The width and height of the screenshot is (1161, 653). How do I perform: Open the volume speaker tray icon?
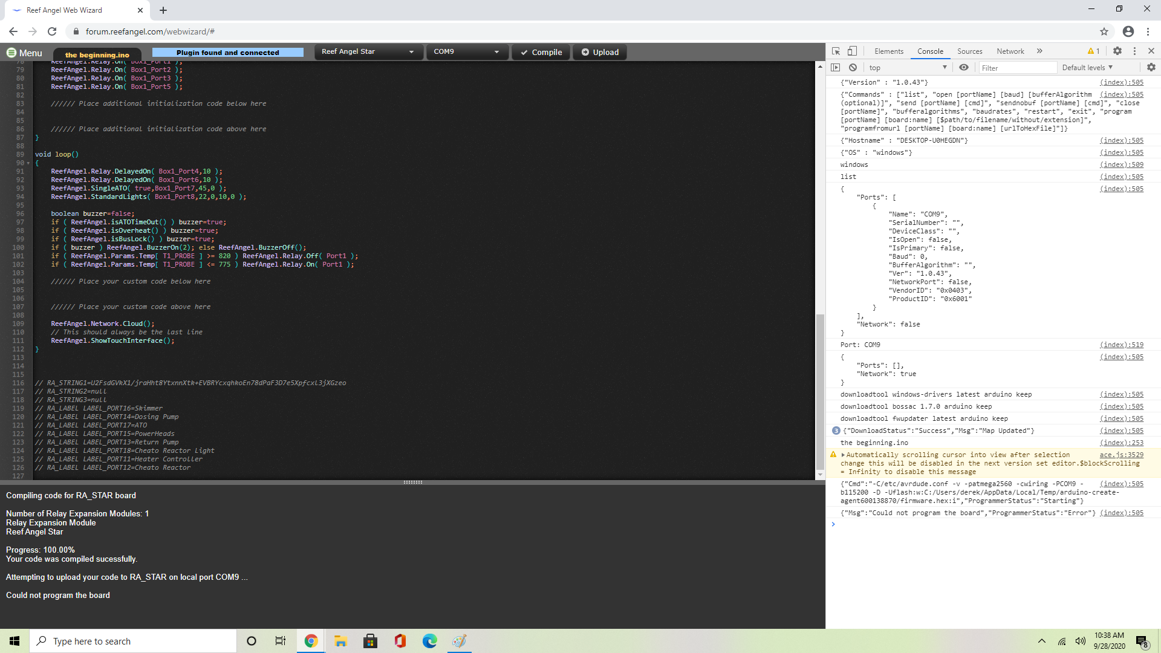pos(1081,642)
